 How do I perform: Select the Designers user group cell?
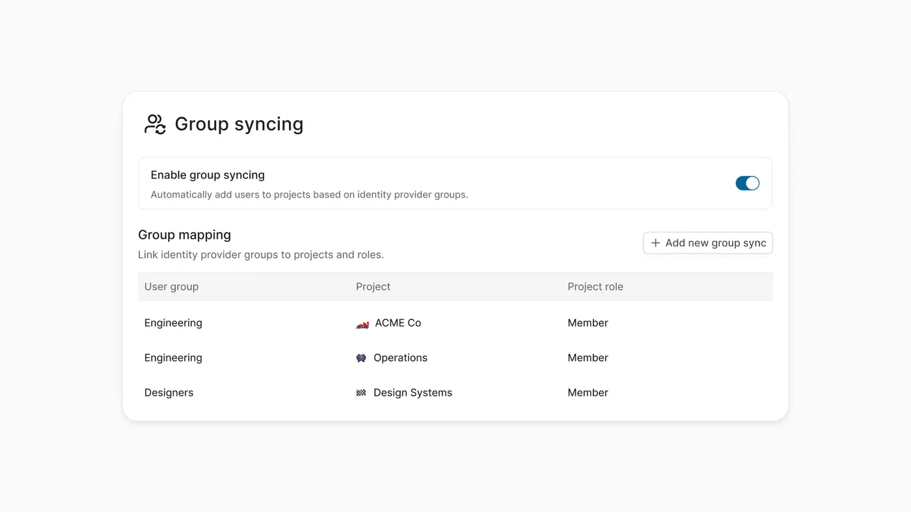pos(169,393)
